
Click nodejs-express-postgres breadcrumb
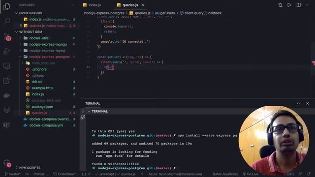(x=104, y=13)
